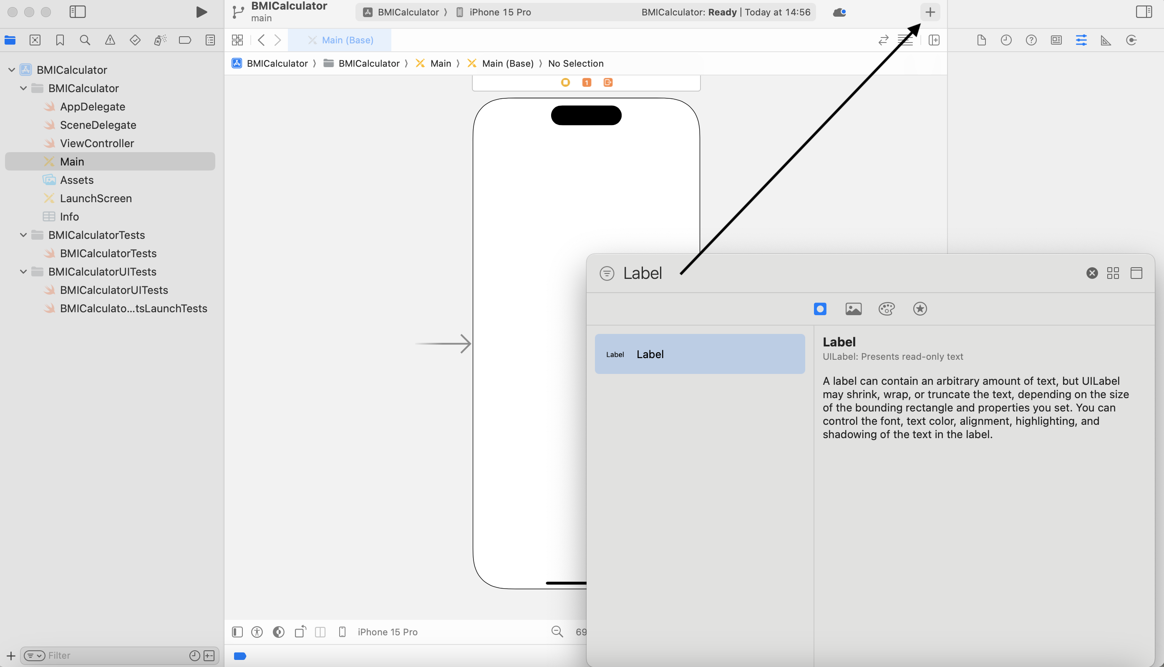
Task: Toggle the document outline at canvas bottom
Action: [x=237, y=632]
